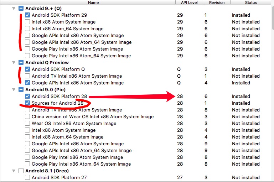Image resolution: width=274 pixels, height=182 pixels.
Task: Click API level Q of Android SDK Platform Q
Action: [x=179, y=69]
